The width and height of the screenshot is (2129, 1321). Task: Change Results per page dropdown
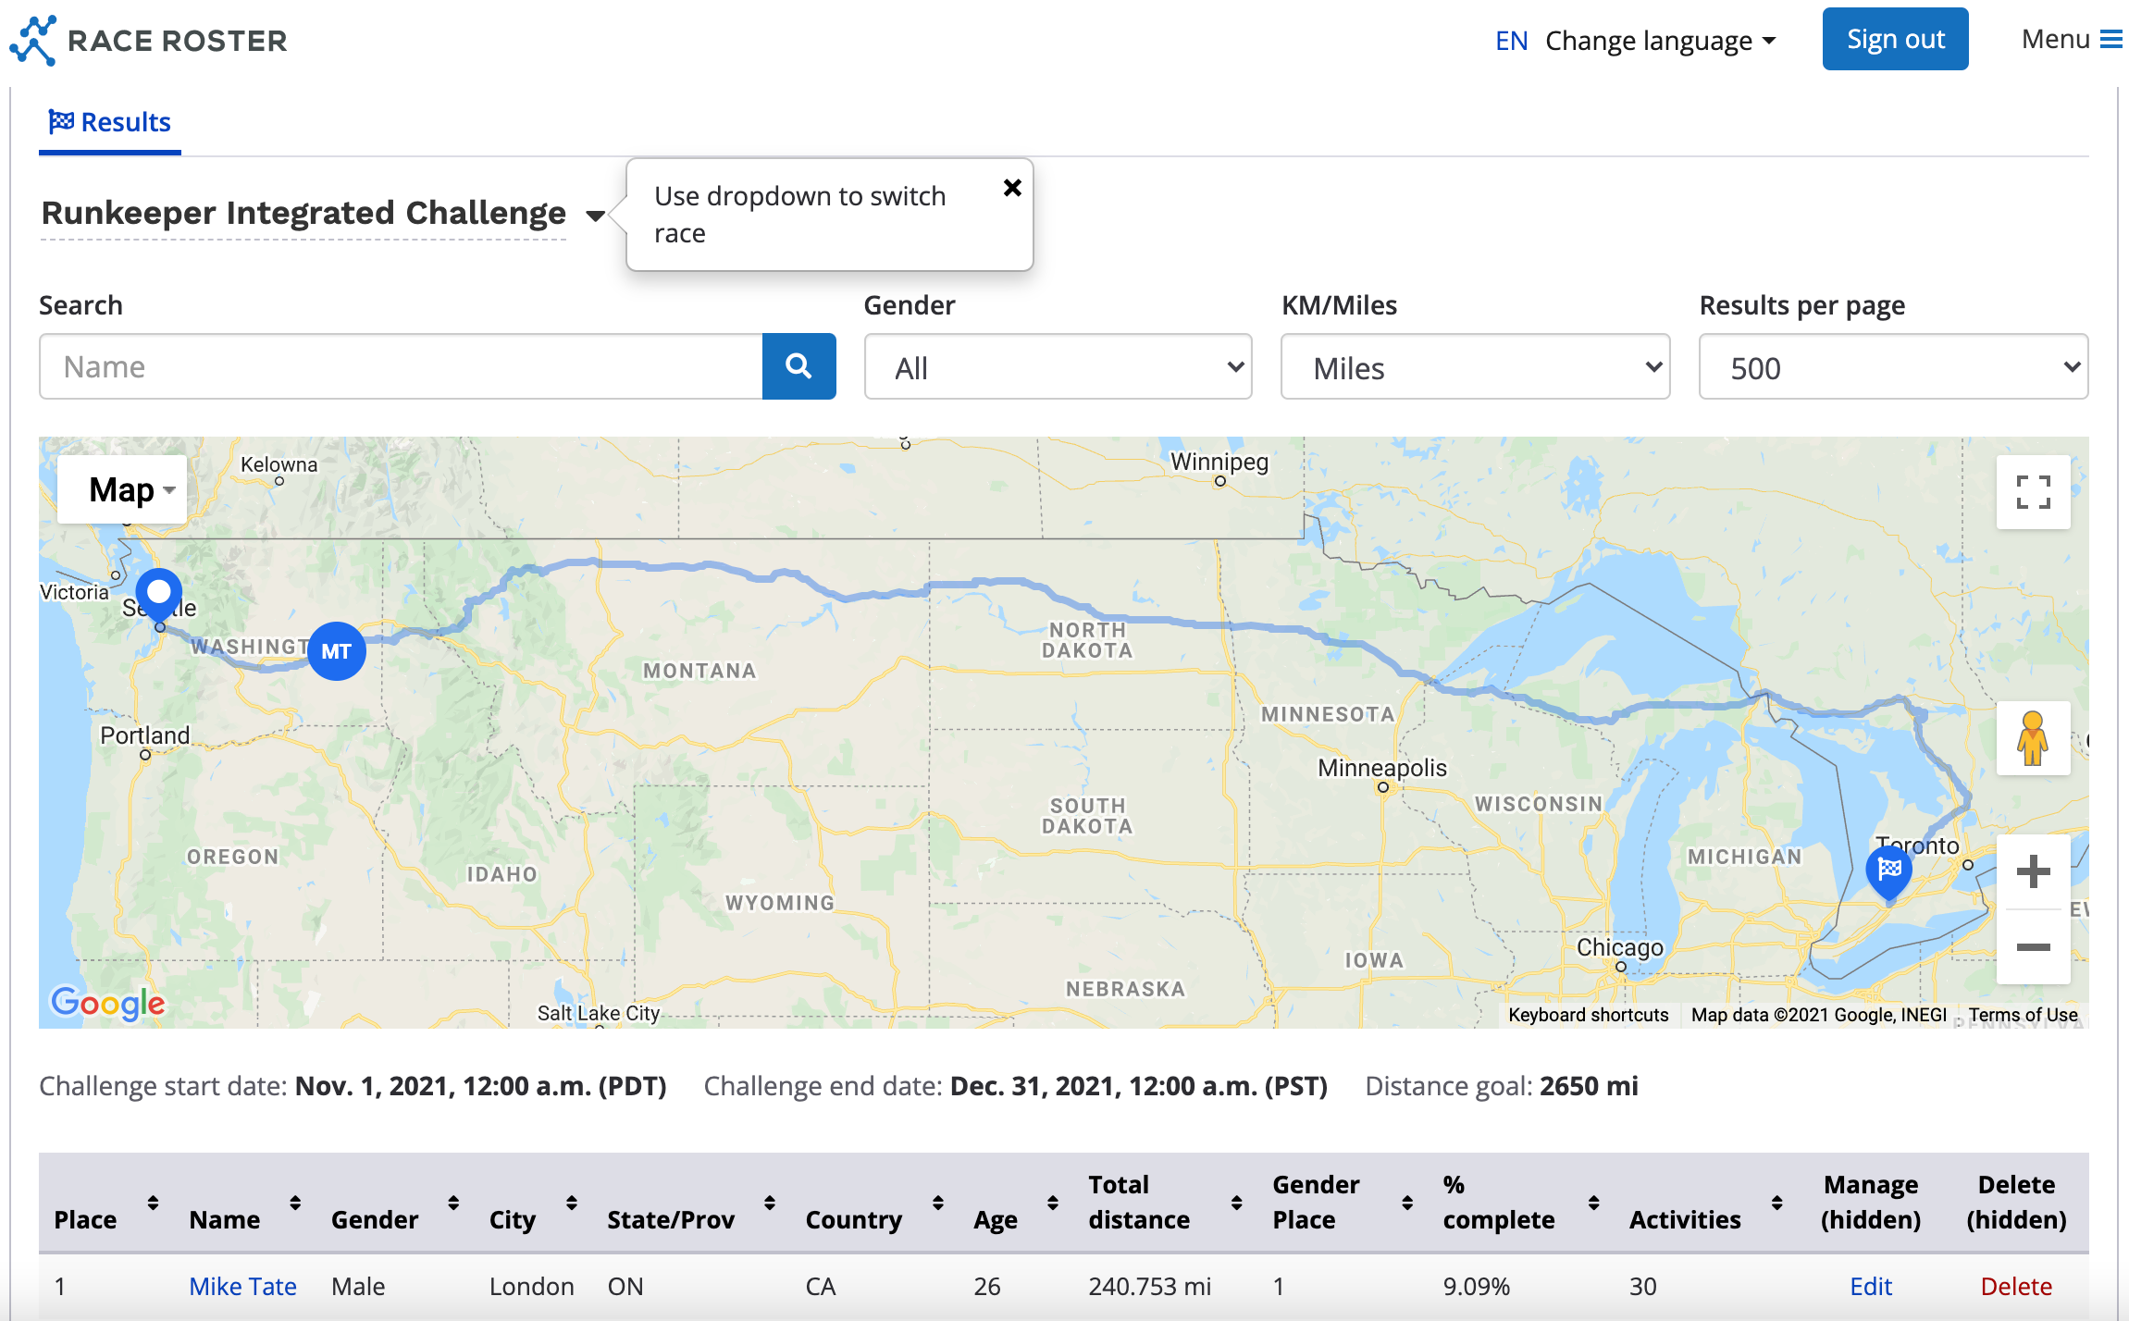point(1893,367)
